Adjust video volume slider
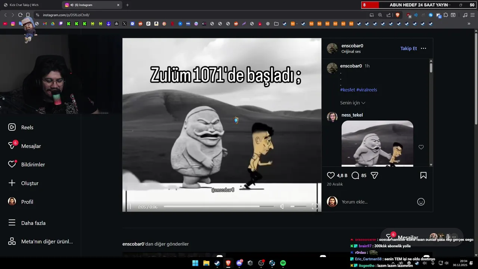This screenshot has height=269, width=478. (x=298, y=207)
